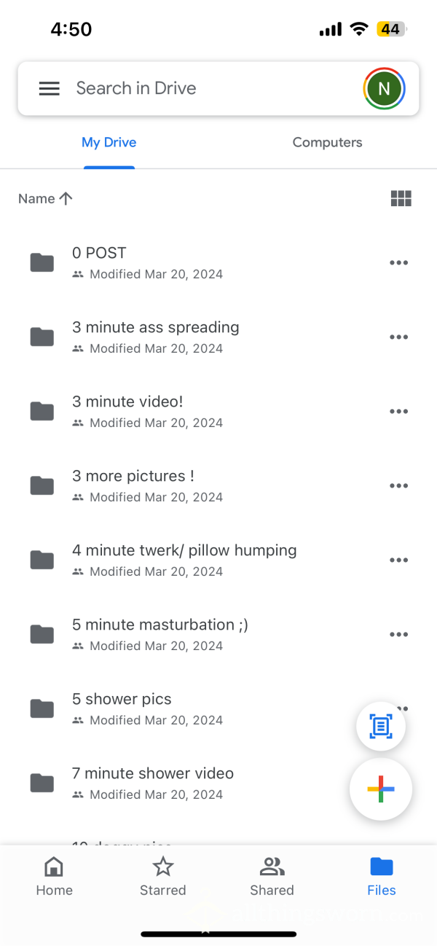The width and height of the screenshot is (437, 946).
Task: Tap the scan document floating button
Action: pyautogui.click(x=381, y=726)
